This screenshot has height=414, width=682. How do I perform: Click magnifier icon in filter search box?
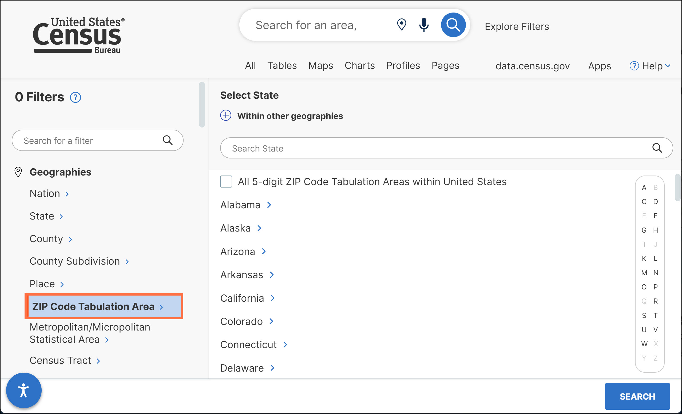pyautogui.click(x=168, y=140)
